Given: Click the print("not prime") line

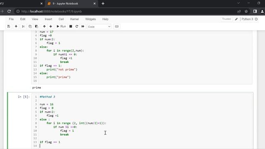Looking at the screenshot, I should pyautogui.click(x=62, y=70).
